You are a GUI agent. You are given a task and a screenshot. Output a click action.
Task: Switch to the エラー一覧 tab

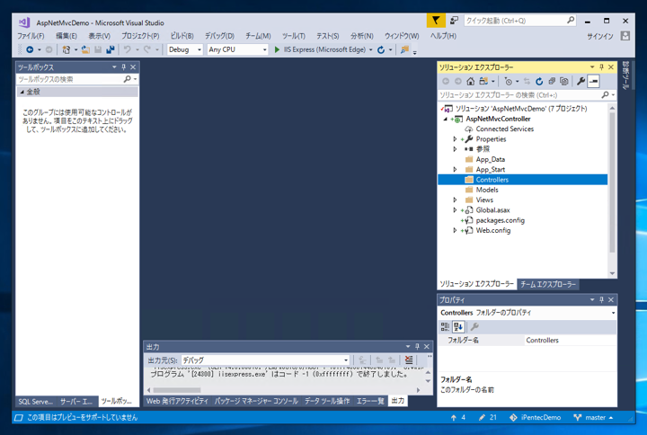[370, 401]
